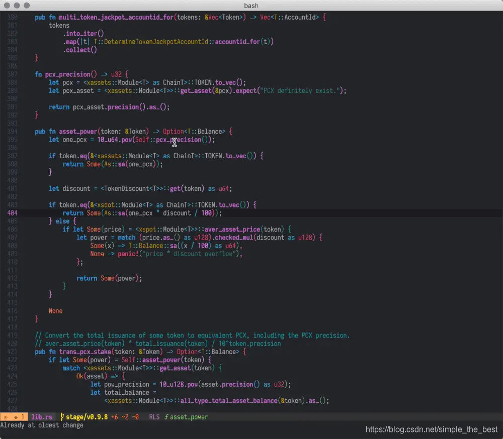Viewport: 503px width, 439px height.
Task: Click 'discount / 100' on the highlighted line
Action: (x=187, y=213)
